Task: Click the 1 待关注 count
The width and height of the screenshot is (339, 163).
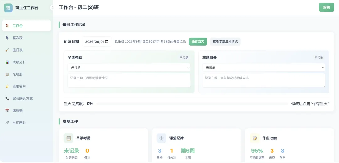Action: (172, 151)
